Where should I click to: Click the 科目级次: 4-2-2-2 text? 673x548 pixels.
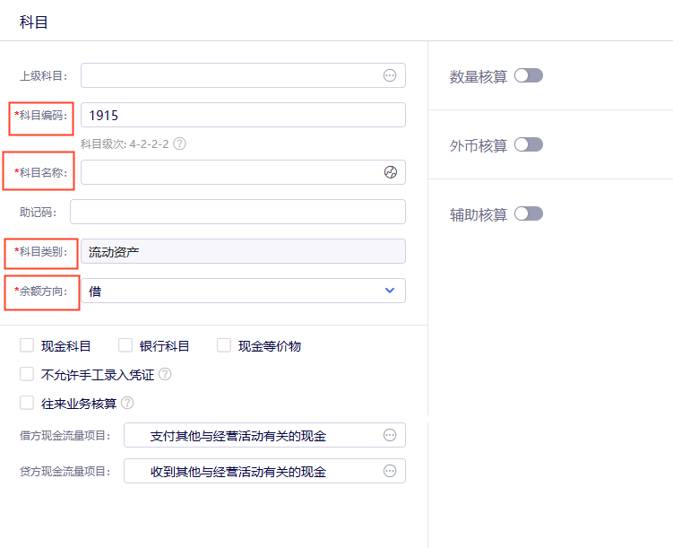[x=125, y=144]
